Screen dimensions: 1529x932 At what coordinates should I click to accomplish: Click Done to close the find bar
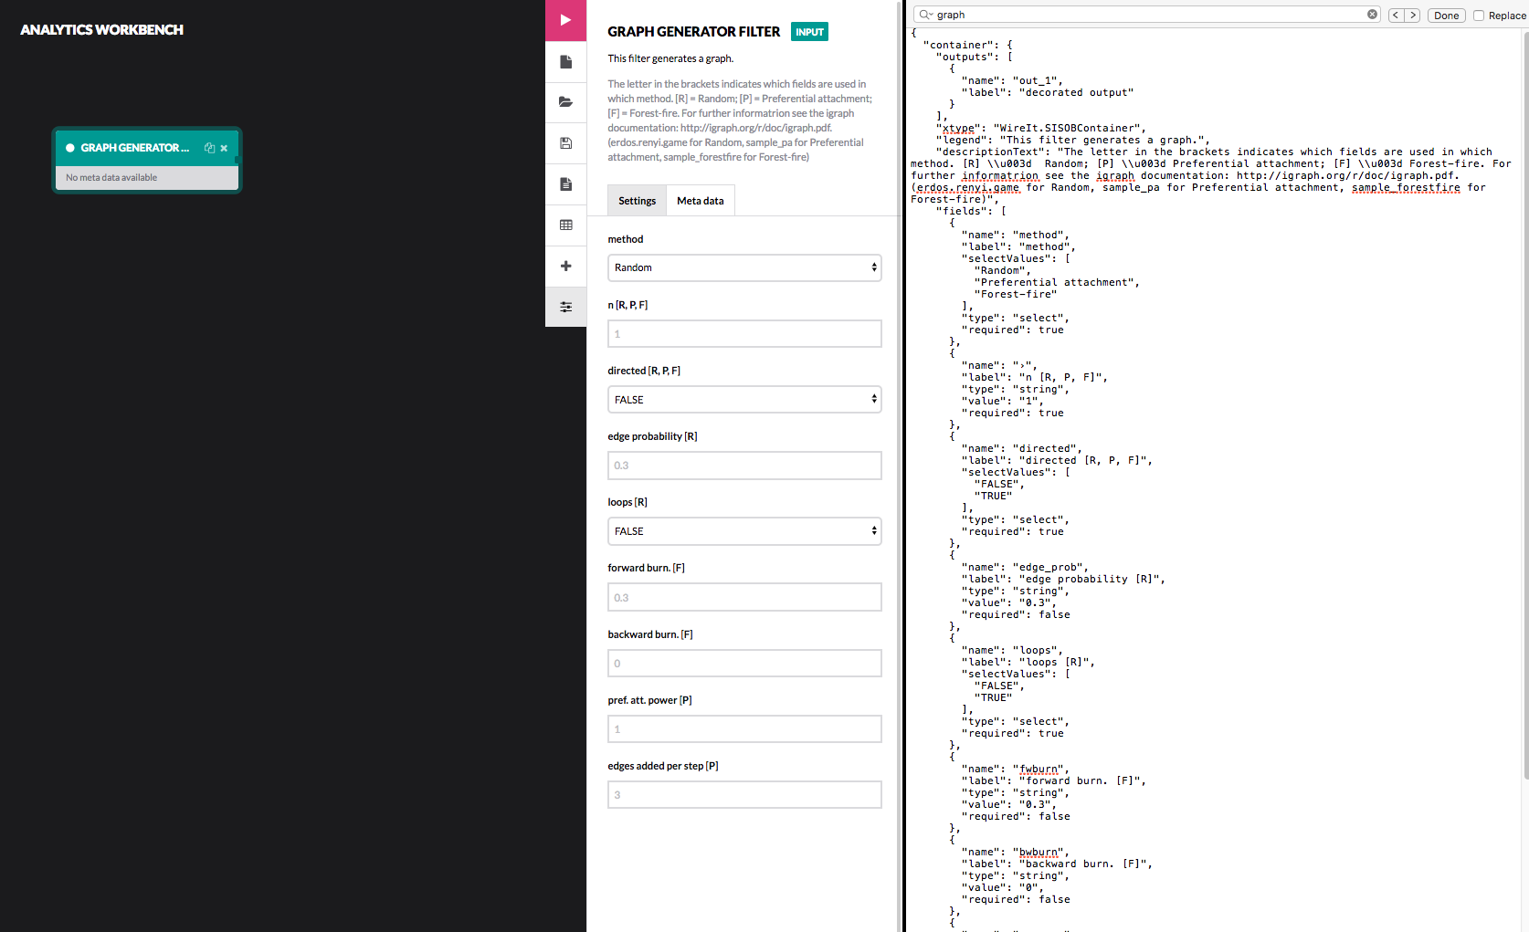point(1446,16)
